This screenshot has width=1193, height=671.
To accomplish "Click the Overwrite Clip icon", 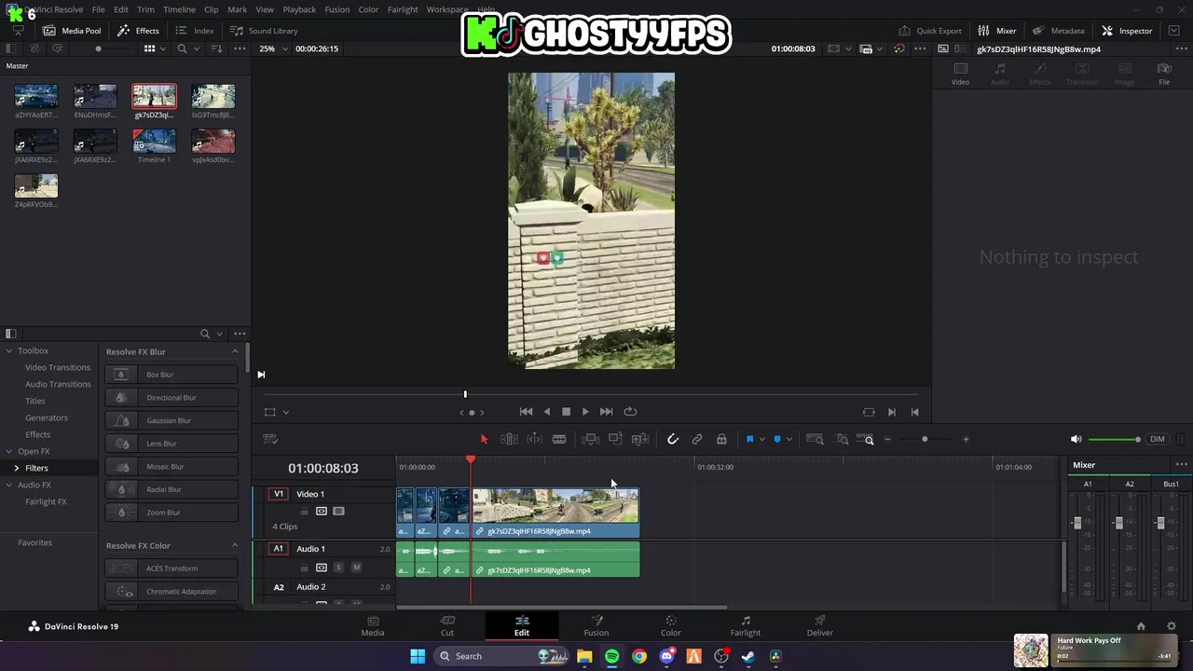I will click(615, 439).
